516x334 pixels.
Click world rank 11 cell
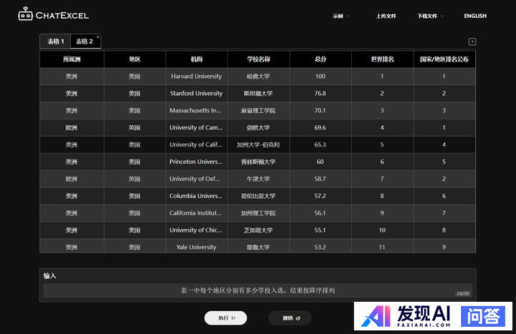pos(382,246)
